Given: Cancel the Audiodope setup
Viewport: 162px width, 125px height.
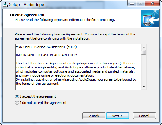Looking at the screenshot, I should point(144,116).
